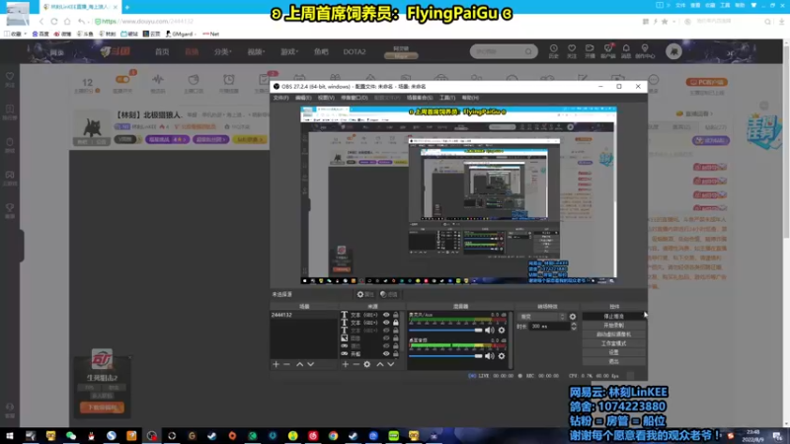The height and width of the screenshot is (444, 790).
Task: Move scene up in Scenes panel
Action: click(x=300, y=364)
